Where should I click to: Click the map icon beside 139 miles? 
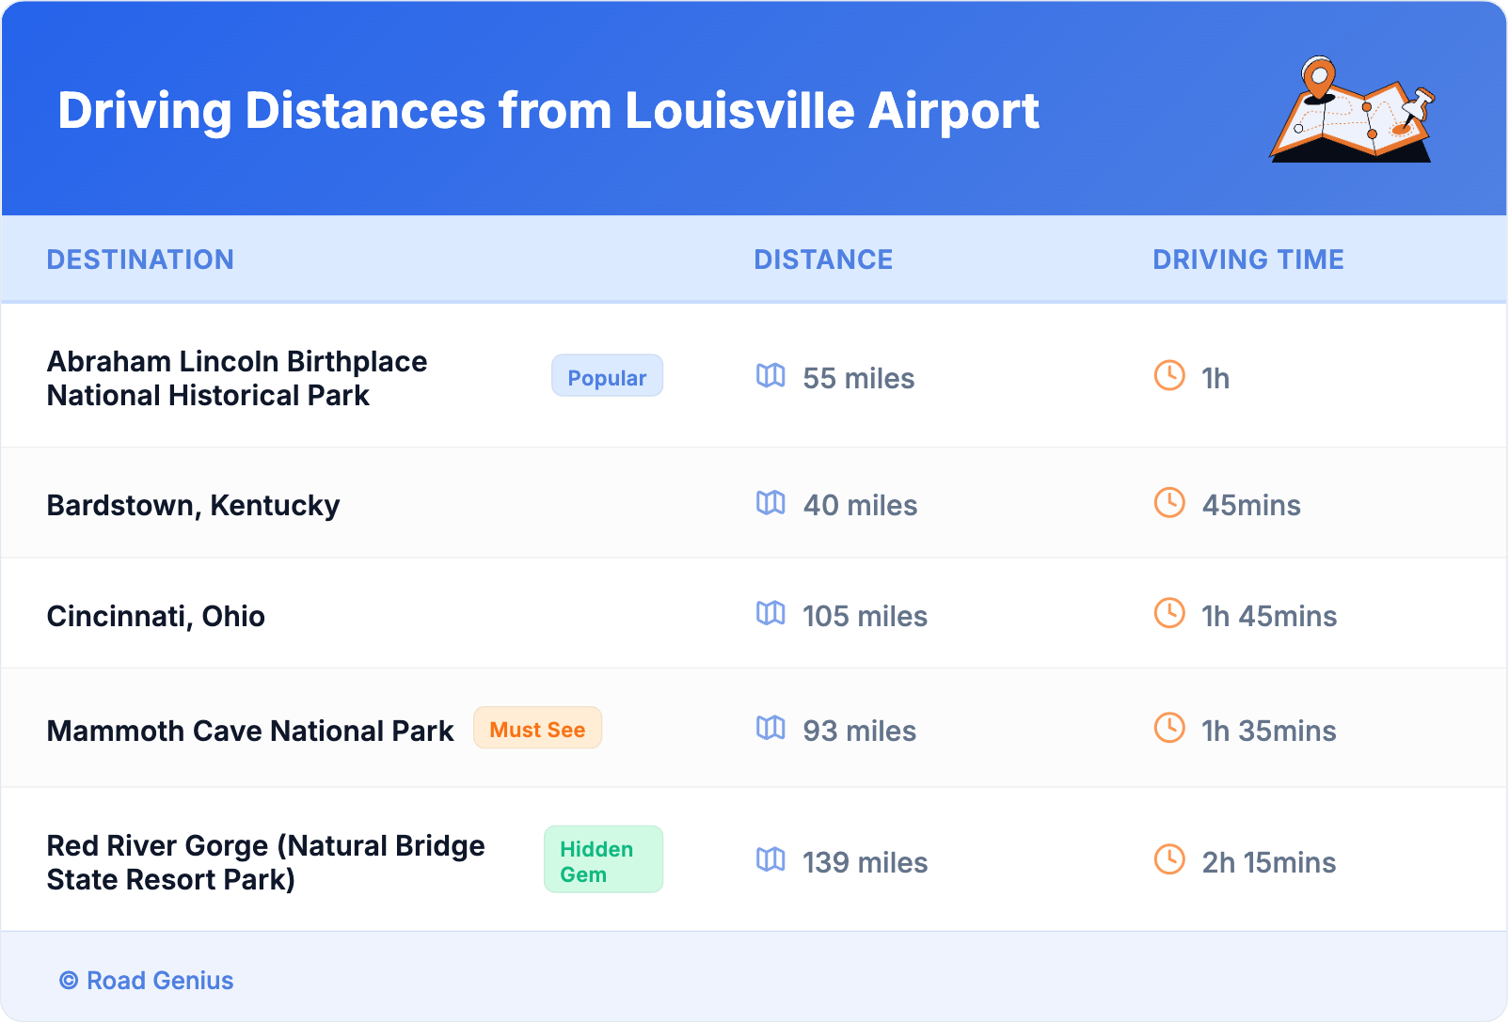[770, 860]
